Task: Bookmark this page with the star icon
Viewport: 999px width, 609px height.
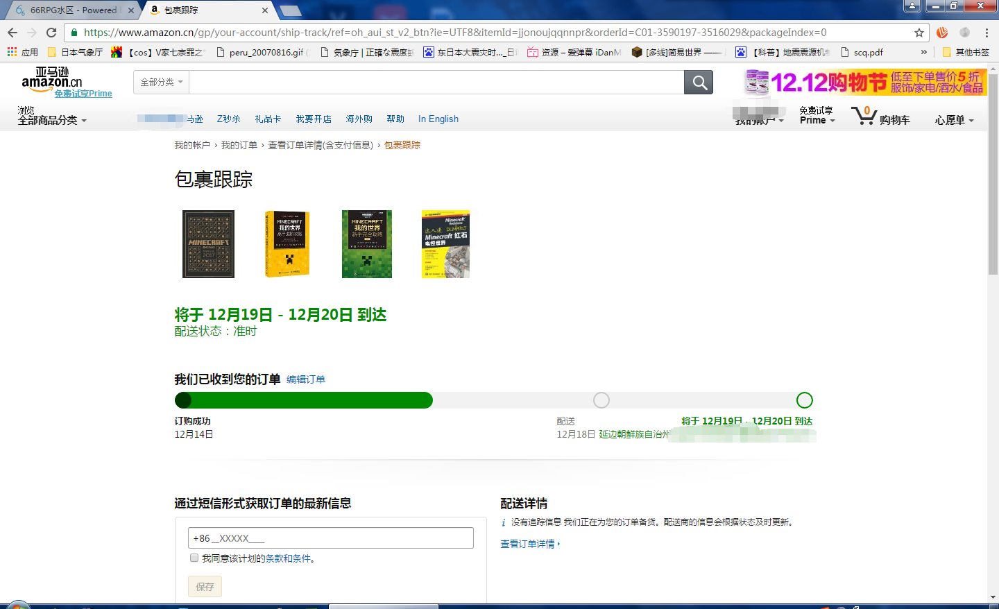Action: [x=919, y=33]
